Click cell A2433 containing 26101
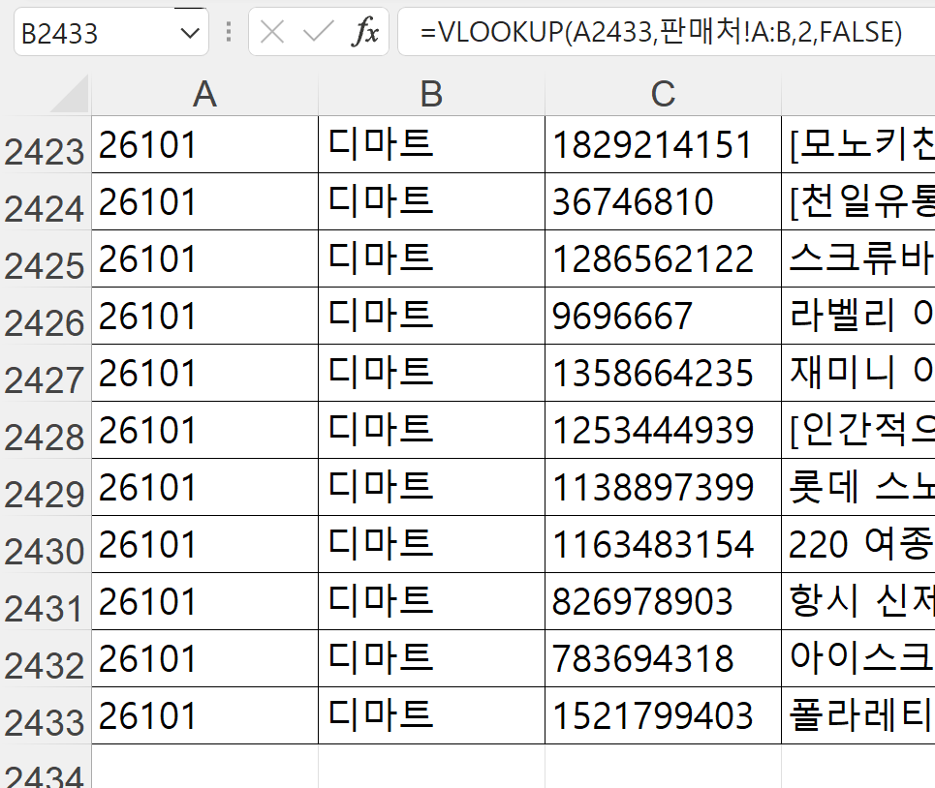 (204, 716)
